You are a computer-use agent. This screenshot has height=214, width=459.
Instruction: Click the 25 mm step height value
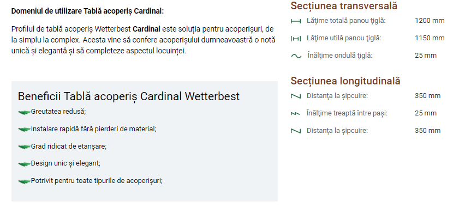(x=425, y=113)
